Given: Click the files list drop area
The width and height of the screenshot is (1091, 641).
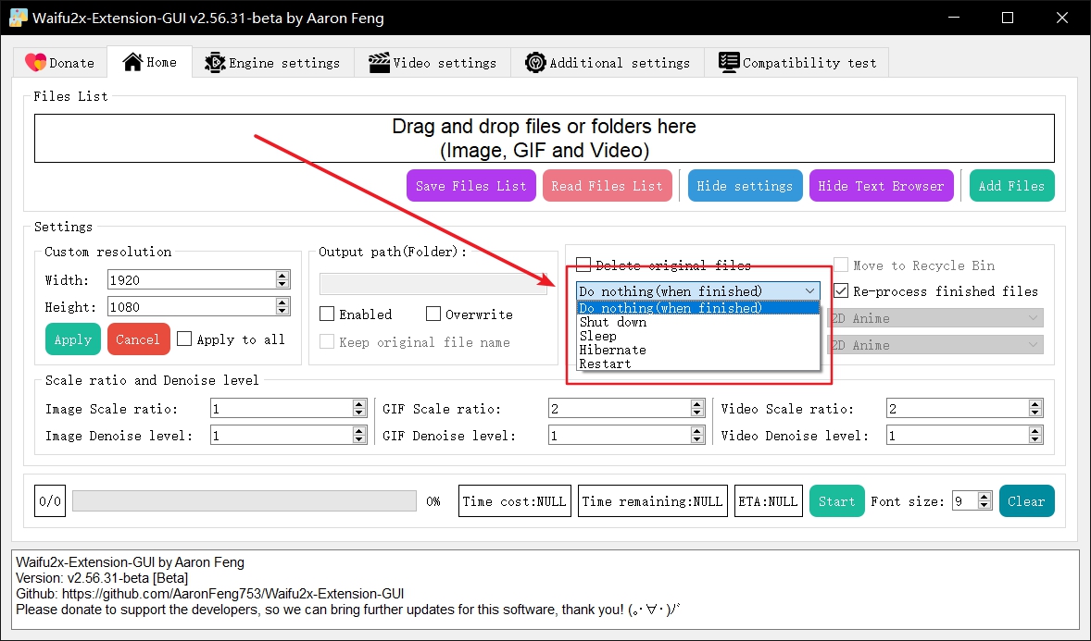Looking at the screenshot, I should [544, 139].
